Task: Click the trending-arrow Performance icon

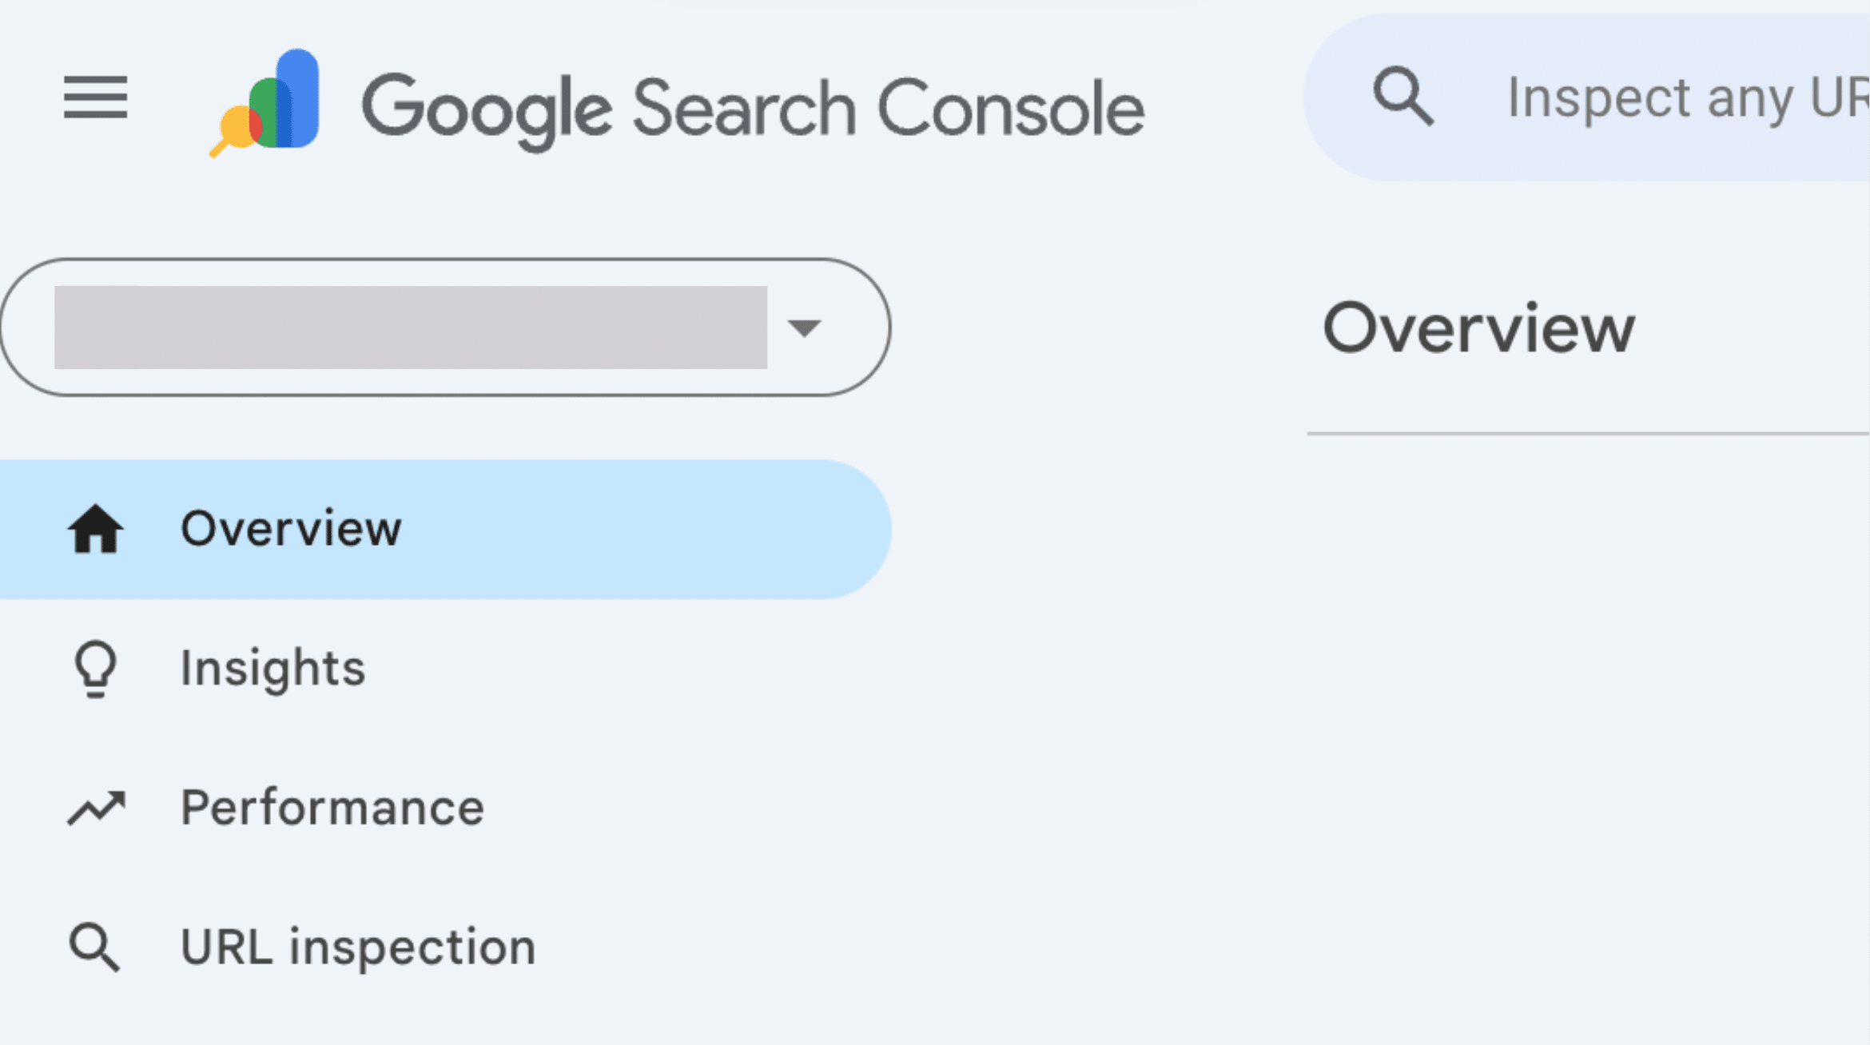Action: tap(96, 809)
